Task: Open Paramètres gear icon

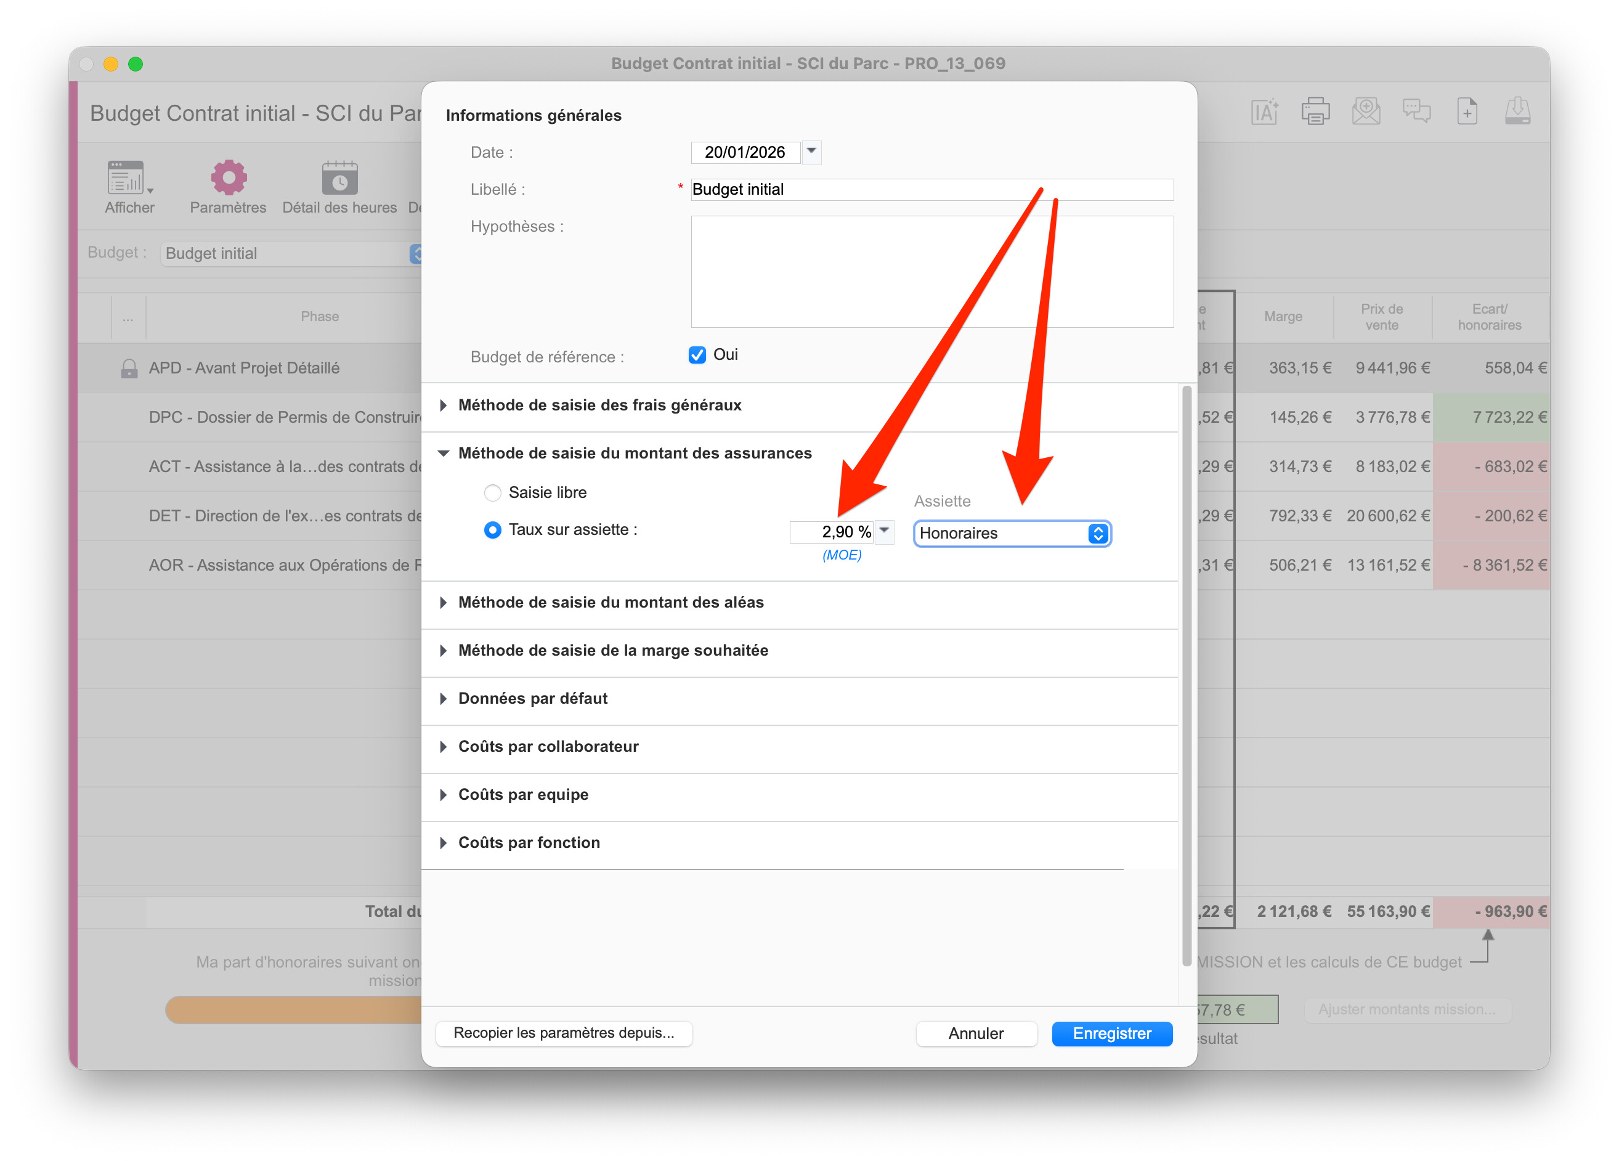Action: [x=229, y=178]
